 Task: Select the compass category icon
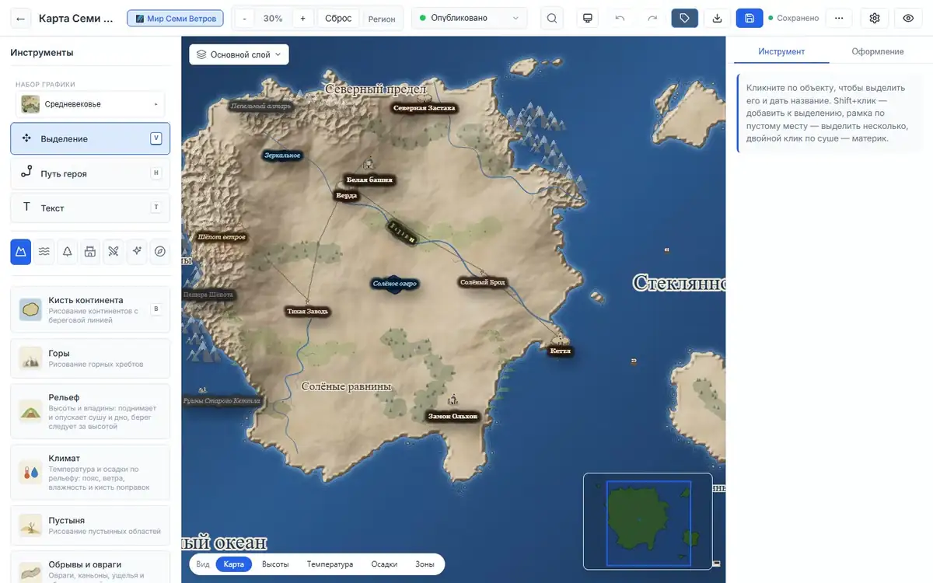click(x=160, y=251)
